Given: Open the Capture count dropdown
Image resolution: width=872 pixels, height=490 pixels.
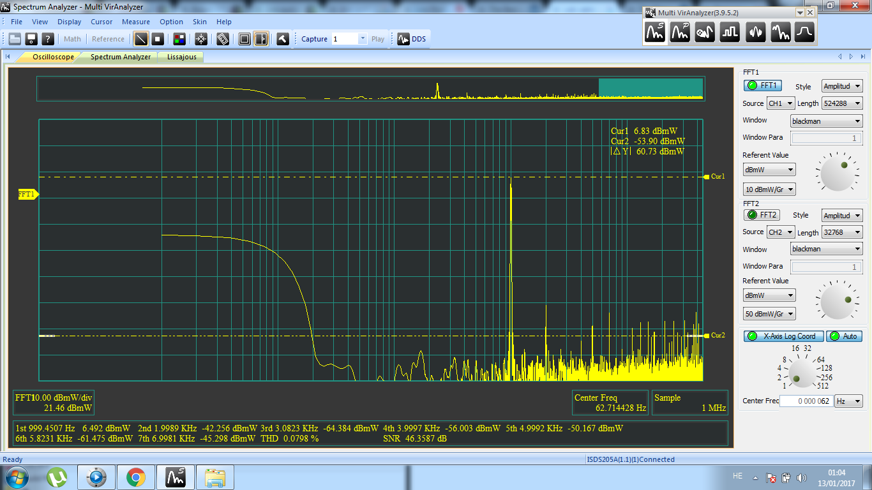Looking at the screenshot, I should tap(363, 39).
